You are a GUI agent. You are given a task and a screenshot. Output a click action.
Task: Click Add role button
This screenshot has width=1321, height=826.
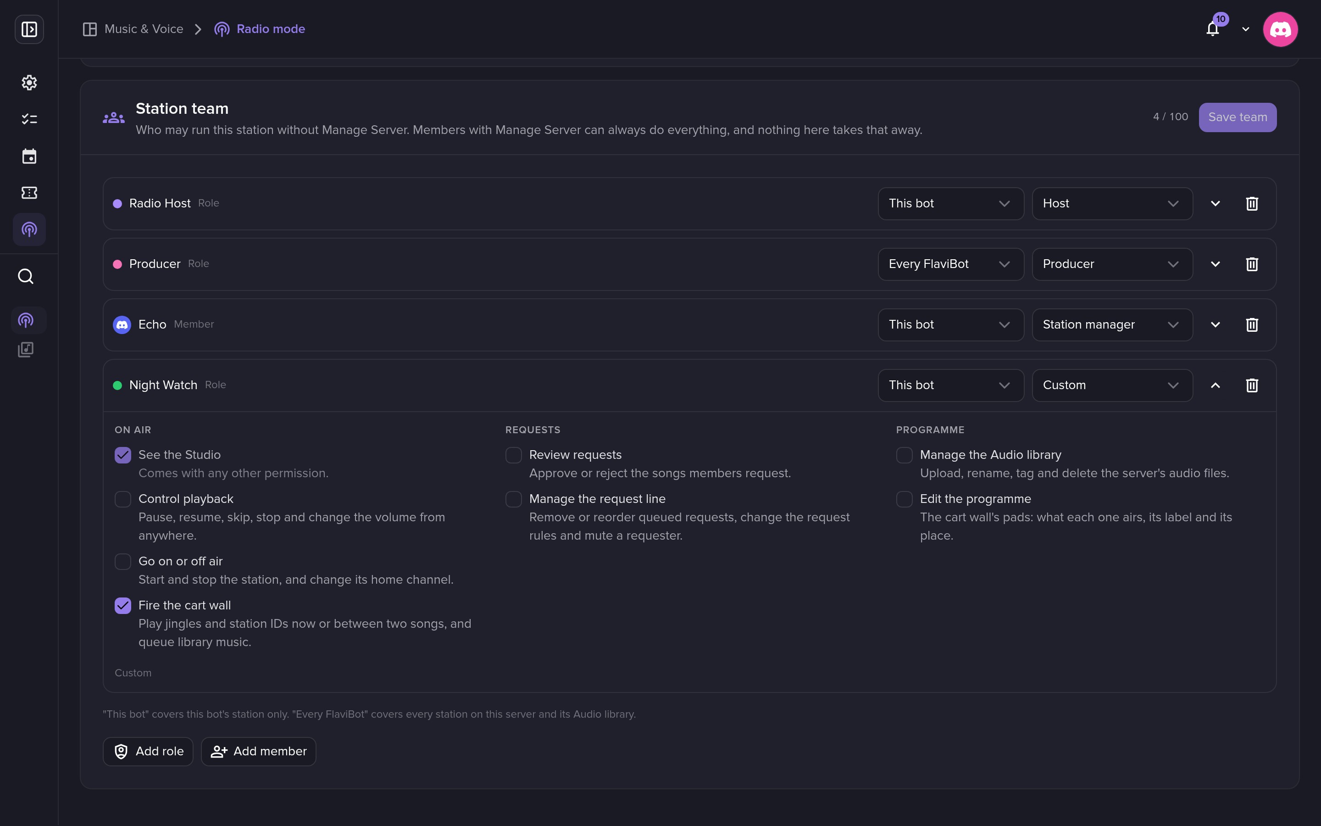click(x=148, y=752)
